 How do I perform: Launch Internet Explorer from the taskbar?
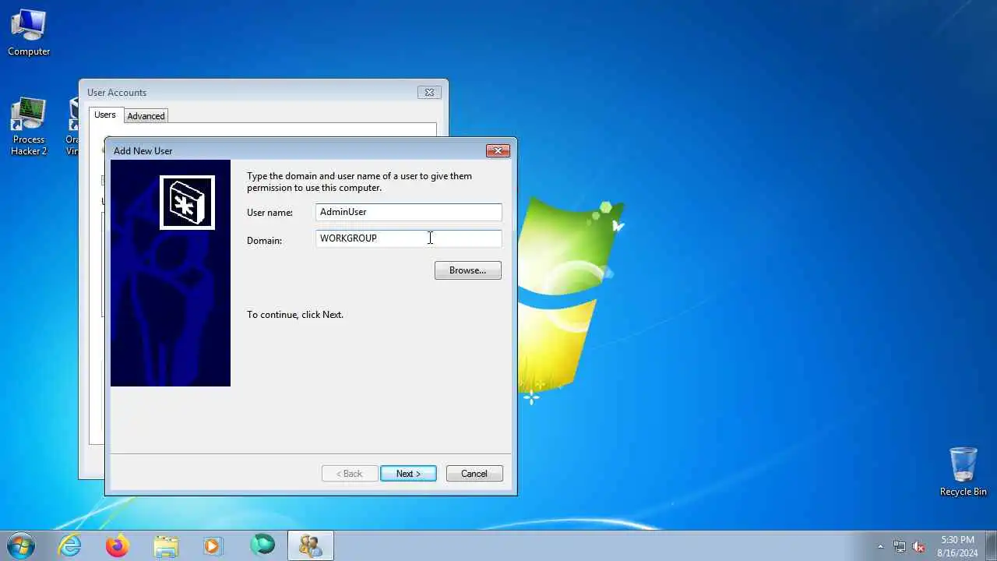pyautogui.click(x=70, y=545)
